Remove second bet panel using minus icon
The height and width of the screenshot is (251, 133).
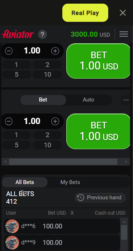coord(126,100)
